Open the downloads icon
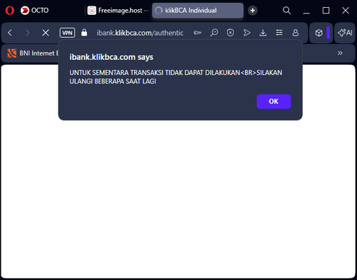Viewport: 357px width, 280px height. (x=263, y=33)
